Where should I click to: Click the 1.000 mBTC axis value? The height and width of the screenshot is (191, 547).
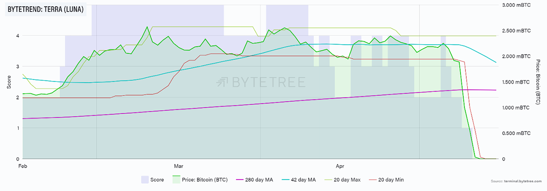click(x=516, y=108)
